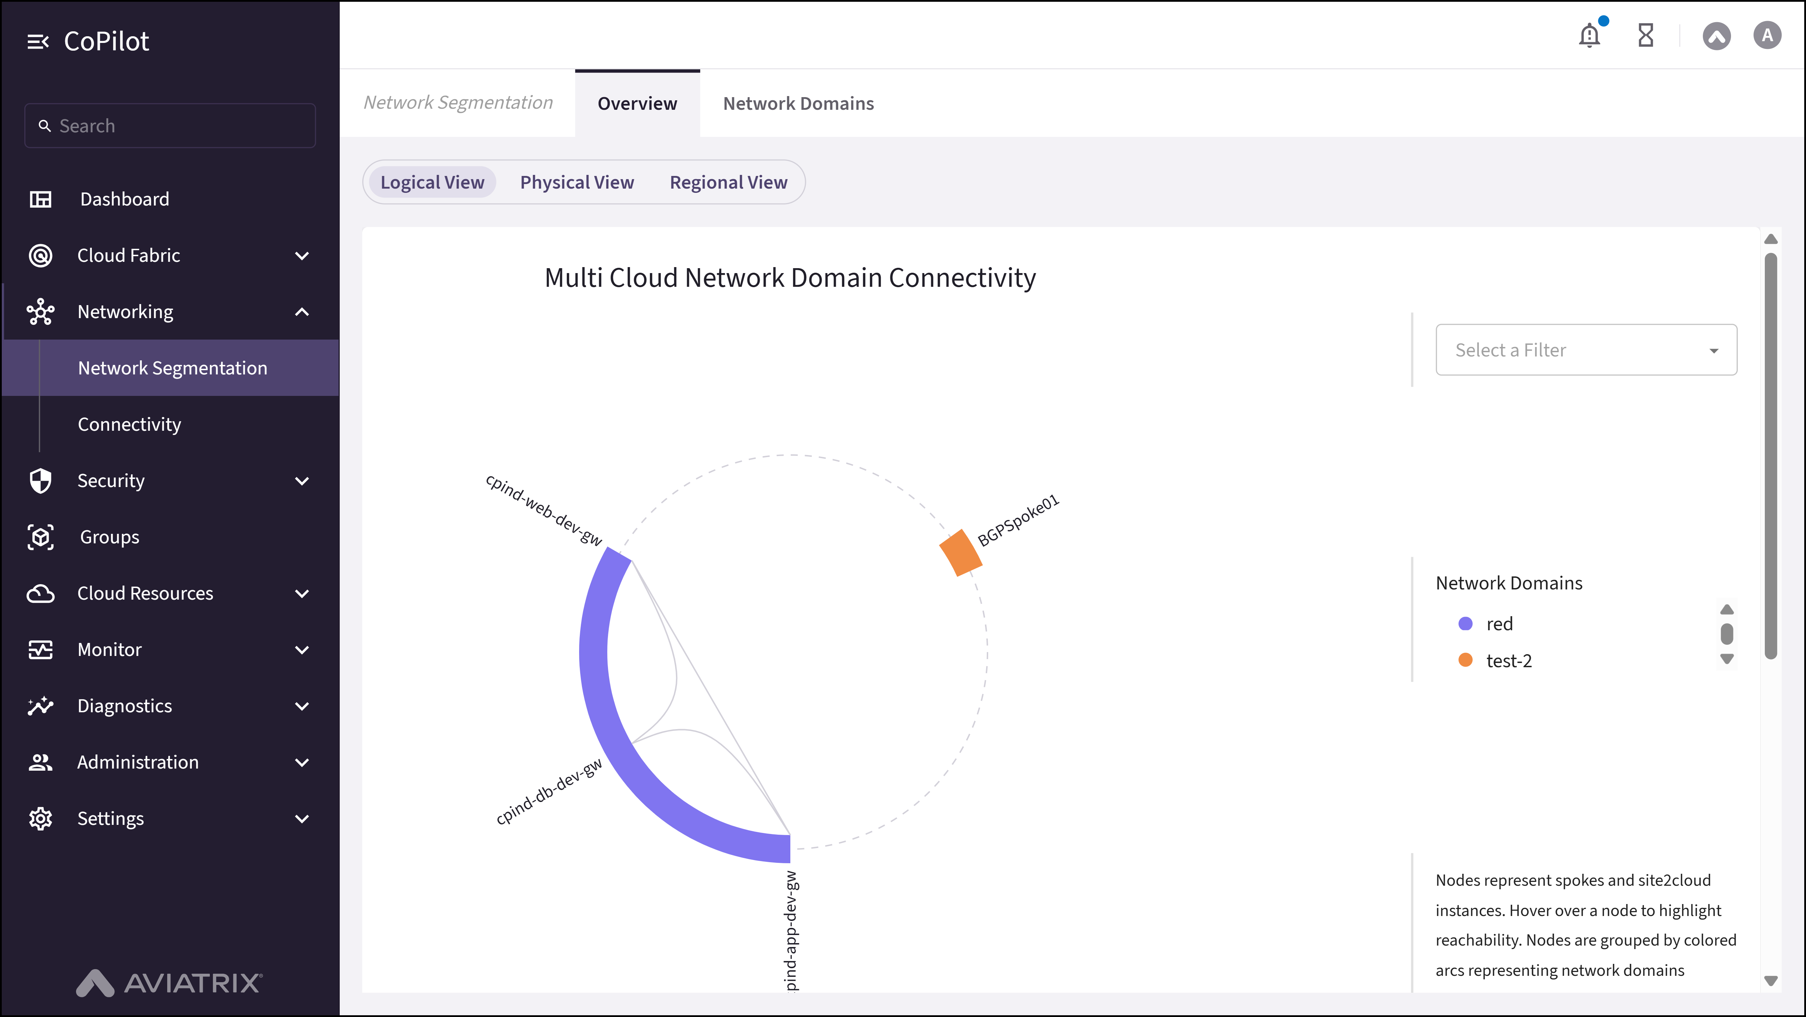Open the notifications bell icon
1806x1017 pixels.
(1589, 35)
